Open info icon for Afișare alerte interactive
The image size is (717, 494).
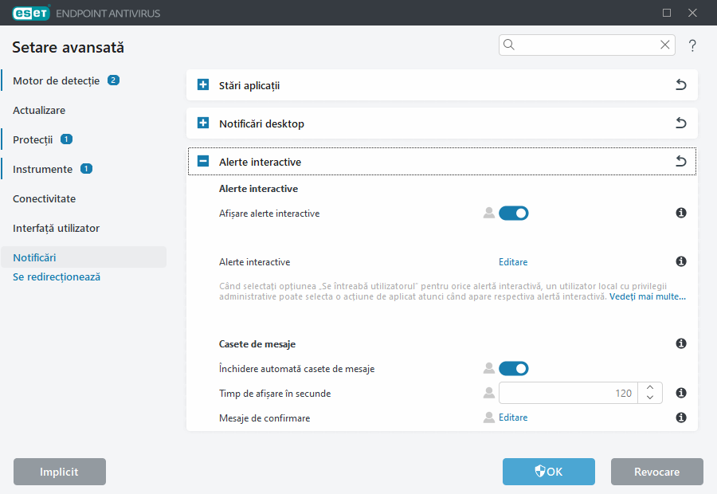pyautogui.click(x=681, y=213)
